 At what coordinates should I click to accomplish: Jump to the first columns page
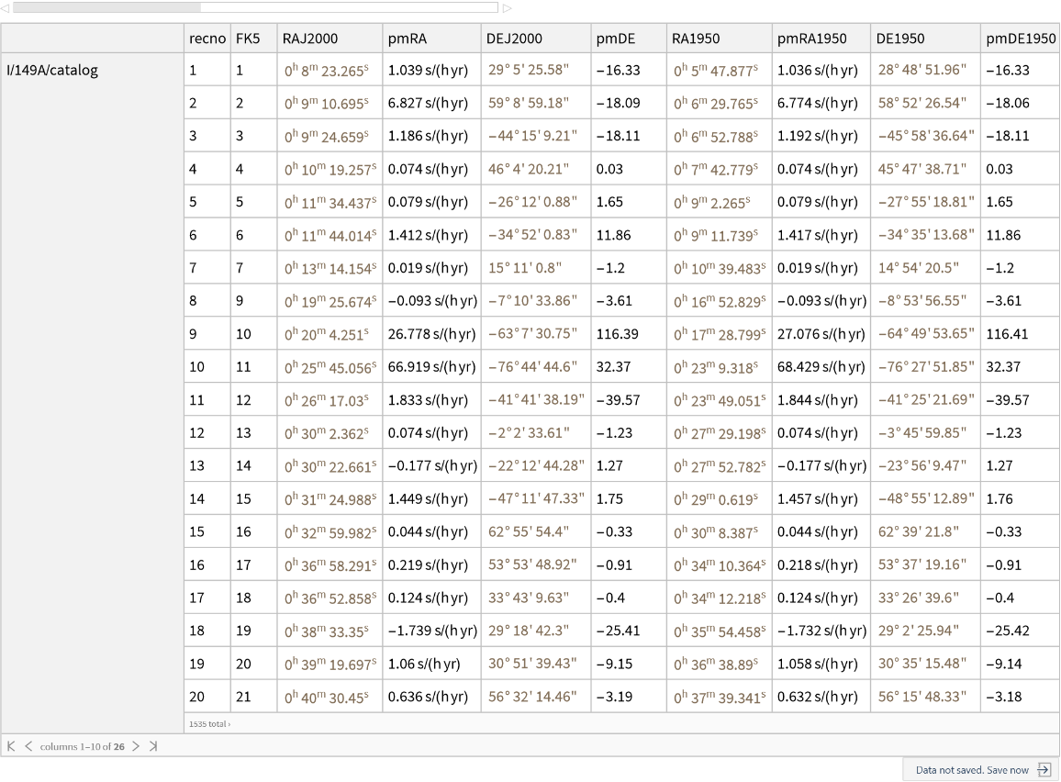pos(11,745)
